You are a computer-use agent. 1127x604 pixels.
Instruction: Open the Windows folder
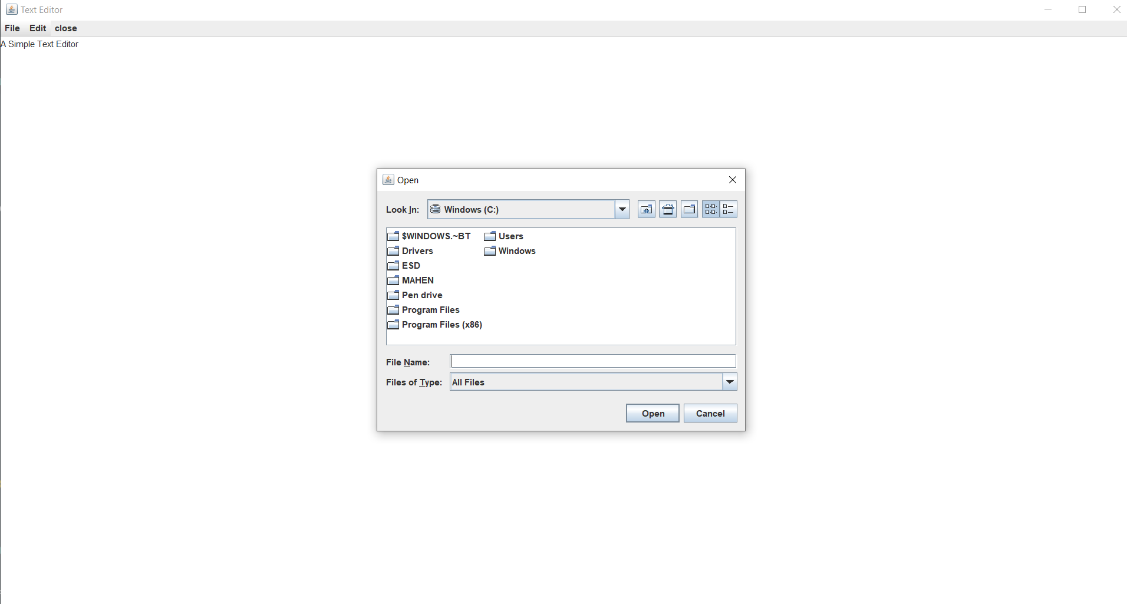[516, 250]
